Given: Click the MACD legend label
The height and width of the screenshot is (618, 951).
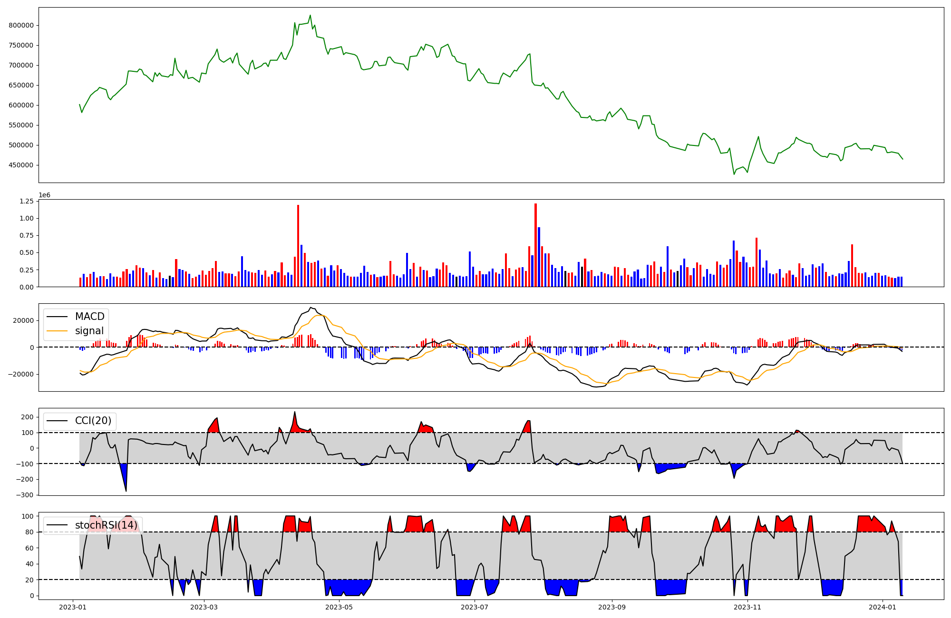Looking at the screenshot, I should click(x=89, y=317).
